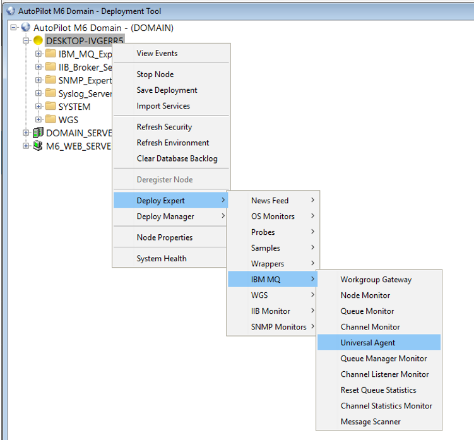Select Import Services
The height and width of the screenshot is (440, 474).
point(171,106)
